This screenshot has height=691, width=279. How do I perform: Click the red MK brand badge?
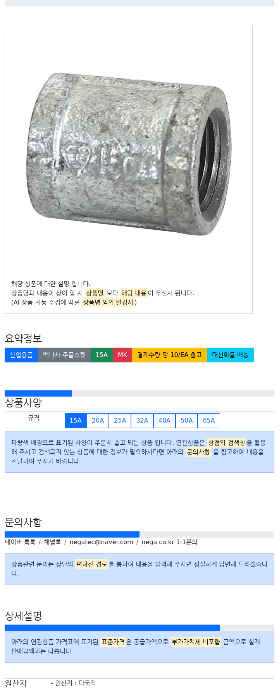[123, 355]
